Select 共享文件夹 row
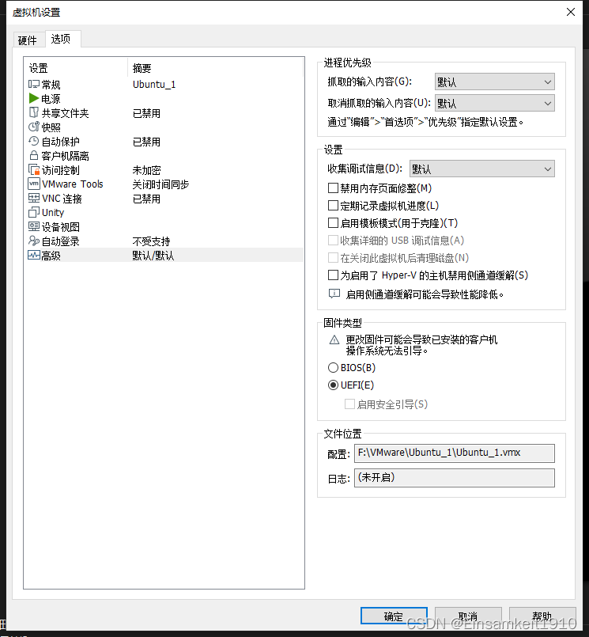 [x=164, y=112]
